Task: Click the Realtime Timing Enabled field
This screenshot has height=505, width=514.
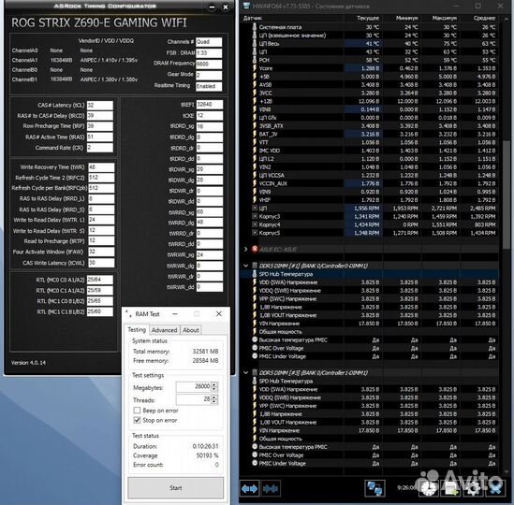Action: [x=209, y=86]
